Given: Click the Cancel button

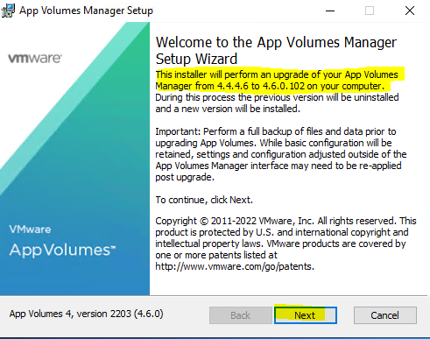Looking at the screenshot, I should [x=385, y=315].
